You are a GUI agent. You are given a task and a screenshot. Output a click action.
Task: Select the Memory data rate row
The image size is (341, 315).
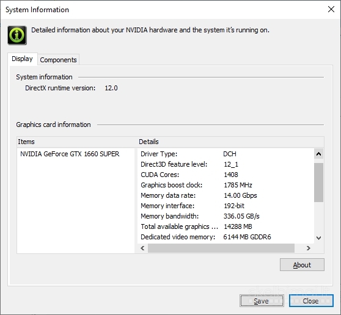click(x=226, y=195)
